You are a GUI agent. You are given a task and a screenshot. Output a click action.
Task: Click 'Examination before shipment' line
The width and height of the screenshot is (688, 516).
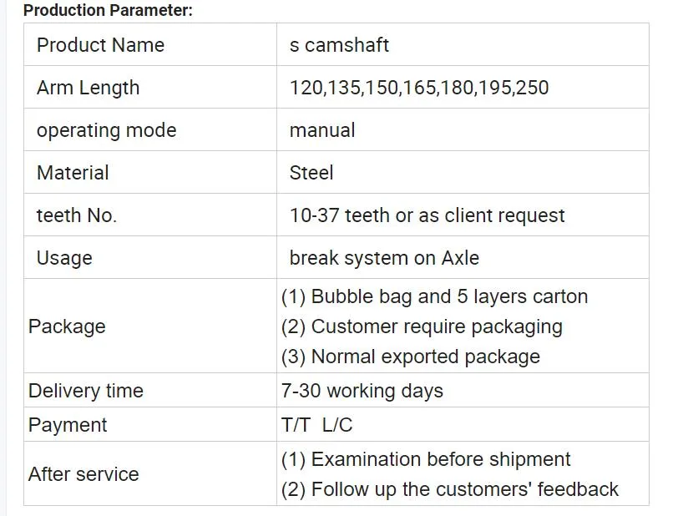coord(426,459)
